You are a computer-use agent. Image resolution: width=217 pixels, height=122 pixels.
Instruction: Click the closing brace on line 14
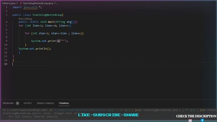pyautogui.click(x=13, y=60)
